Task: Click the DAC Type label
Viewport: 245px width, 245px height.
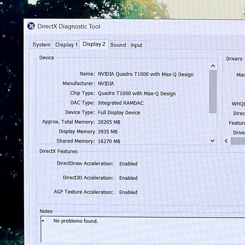Action: pos(83,103)
